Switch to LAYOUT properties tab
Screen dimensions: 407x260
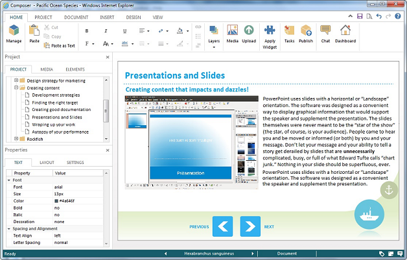click(x=47, y=162)
